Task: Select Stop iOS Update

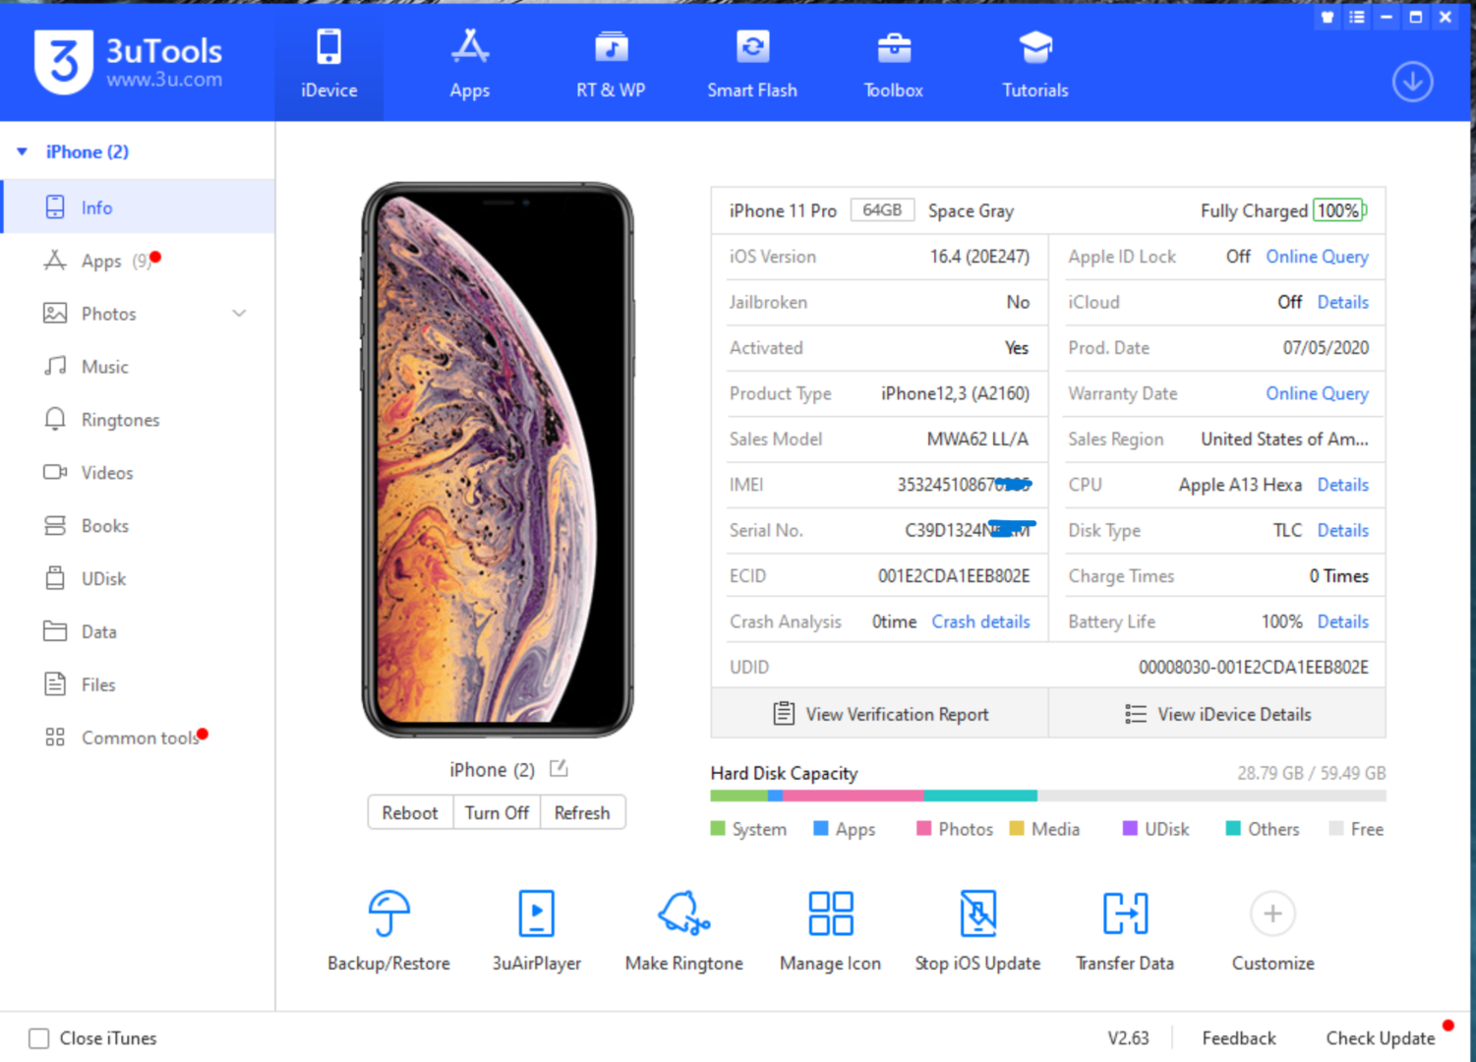Action: 977,928
